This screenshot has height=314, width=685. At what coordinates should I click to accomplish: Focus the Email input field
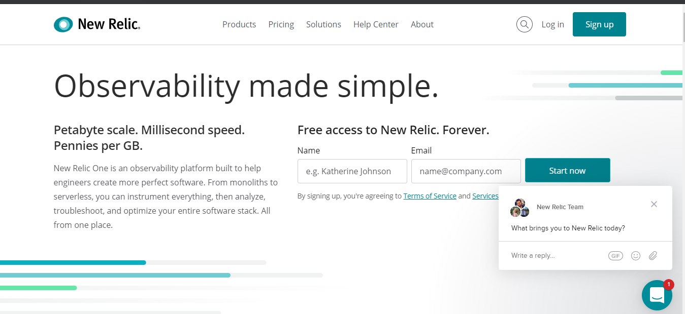pyautogui.click(x=466, y=171)
